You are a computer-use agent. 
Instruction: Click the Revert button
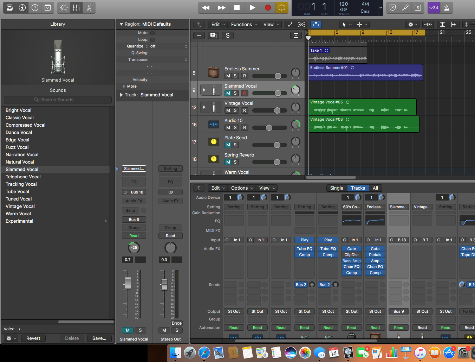point(33,338)
